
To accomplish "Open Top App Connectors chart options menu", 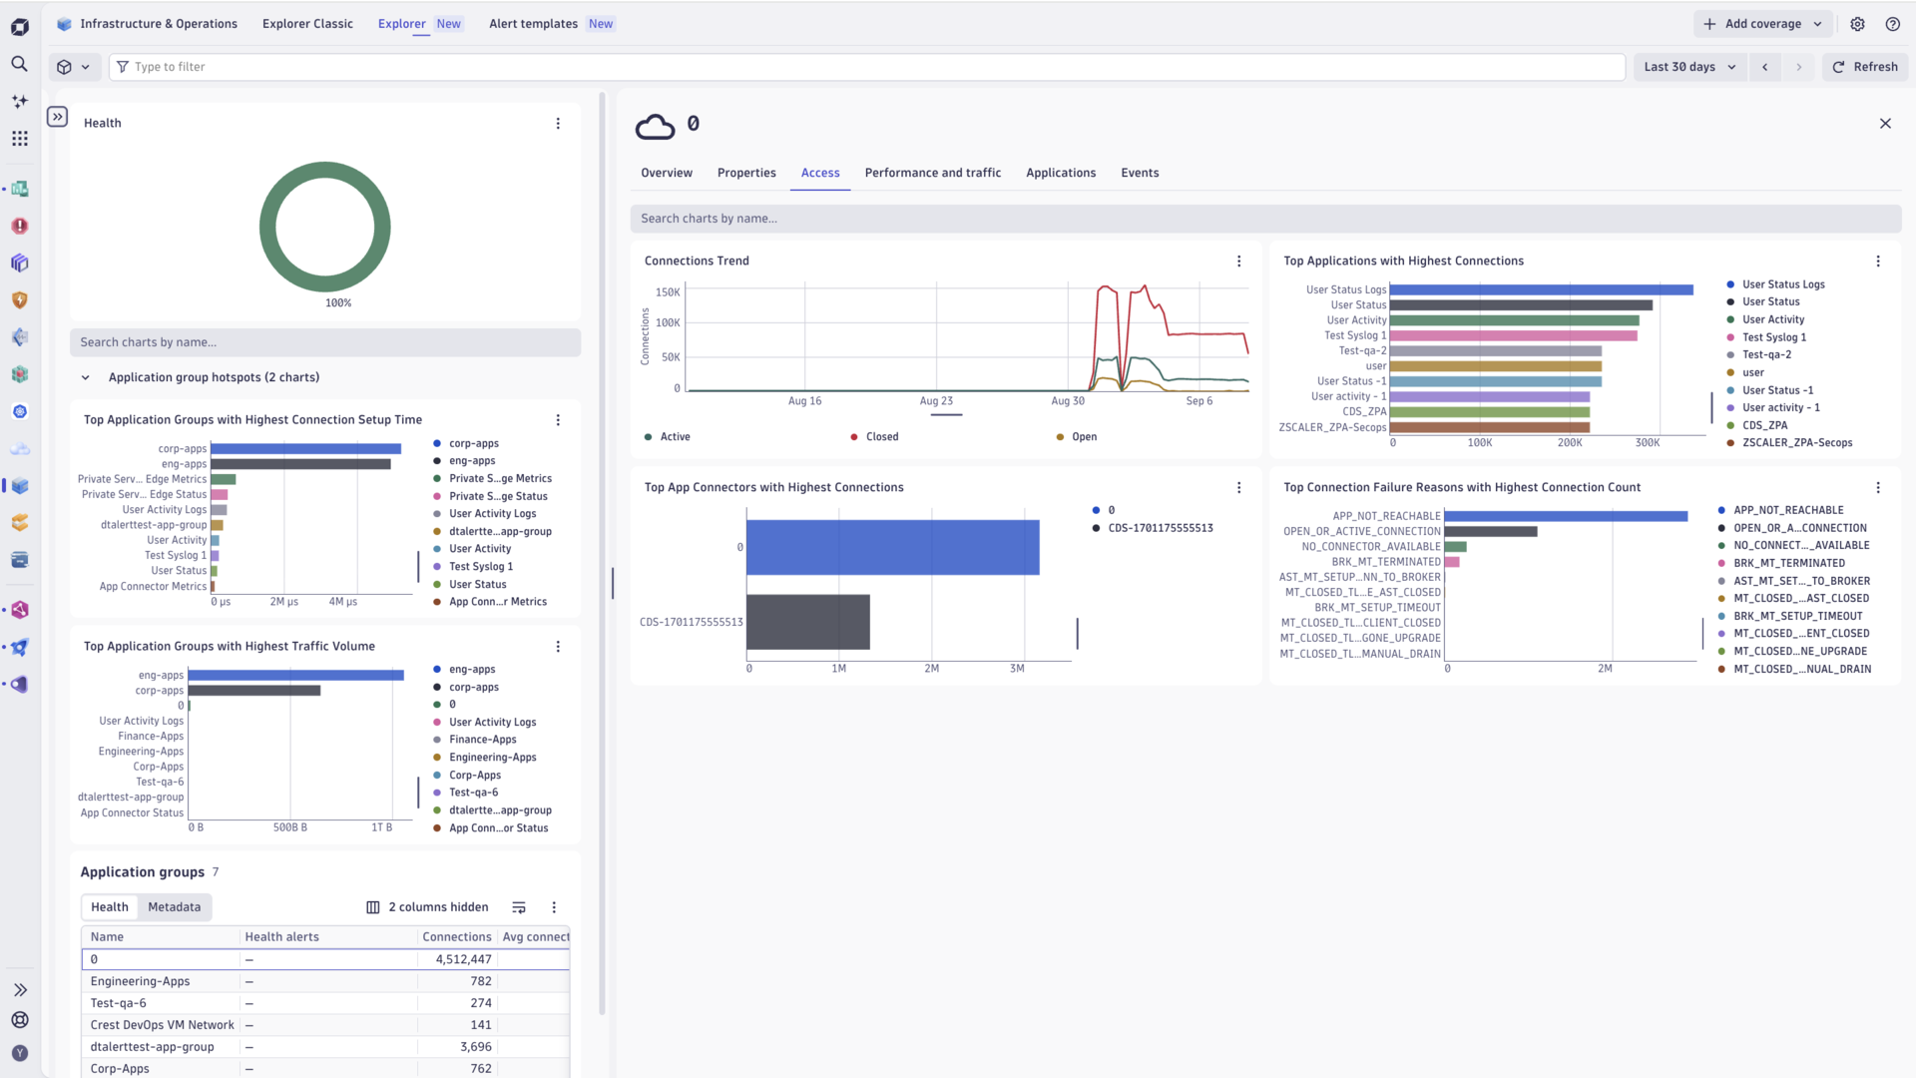I will tap(1239, 488).
